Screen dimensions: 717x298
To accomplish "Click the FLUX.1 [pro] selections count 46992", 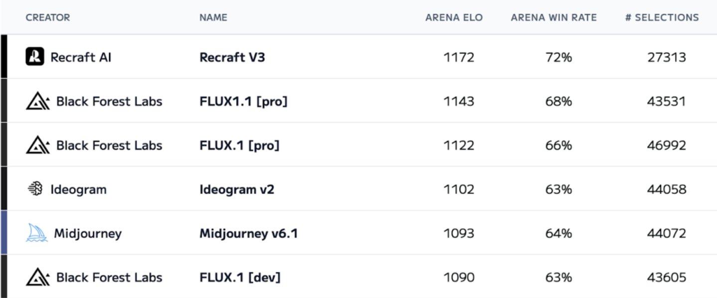I will [x=666, y=146].
